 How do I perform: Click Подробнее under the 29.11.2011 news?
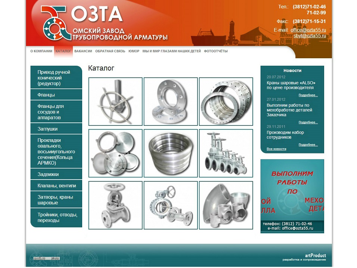pyautogui.click(x=308, y=145)
